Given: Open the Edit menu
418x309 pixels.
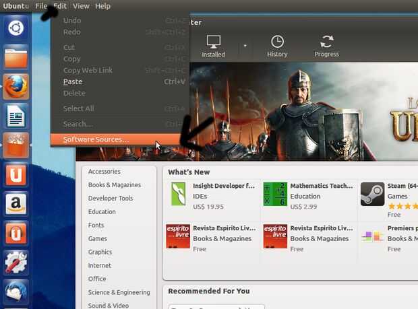Looking at the screenshot, I should (60, 6).
